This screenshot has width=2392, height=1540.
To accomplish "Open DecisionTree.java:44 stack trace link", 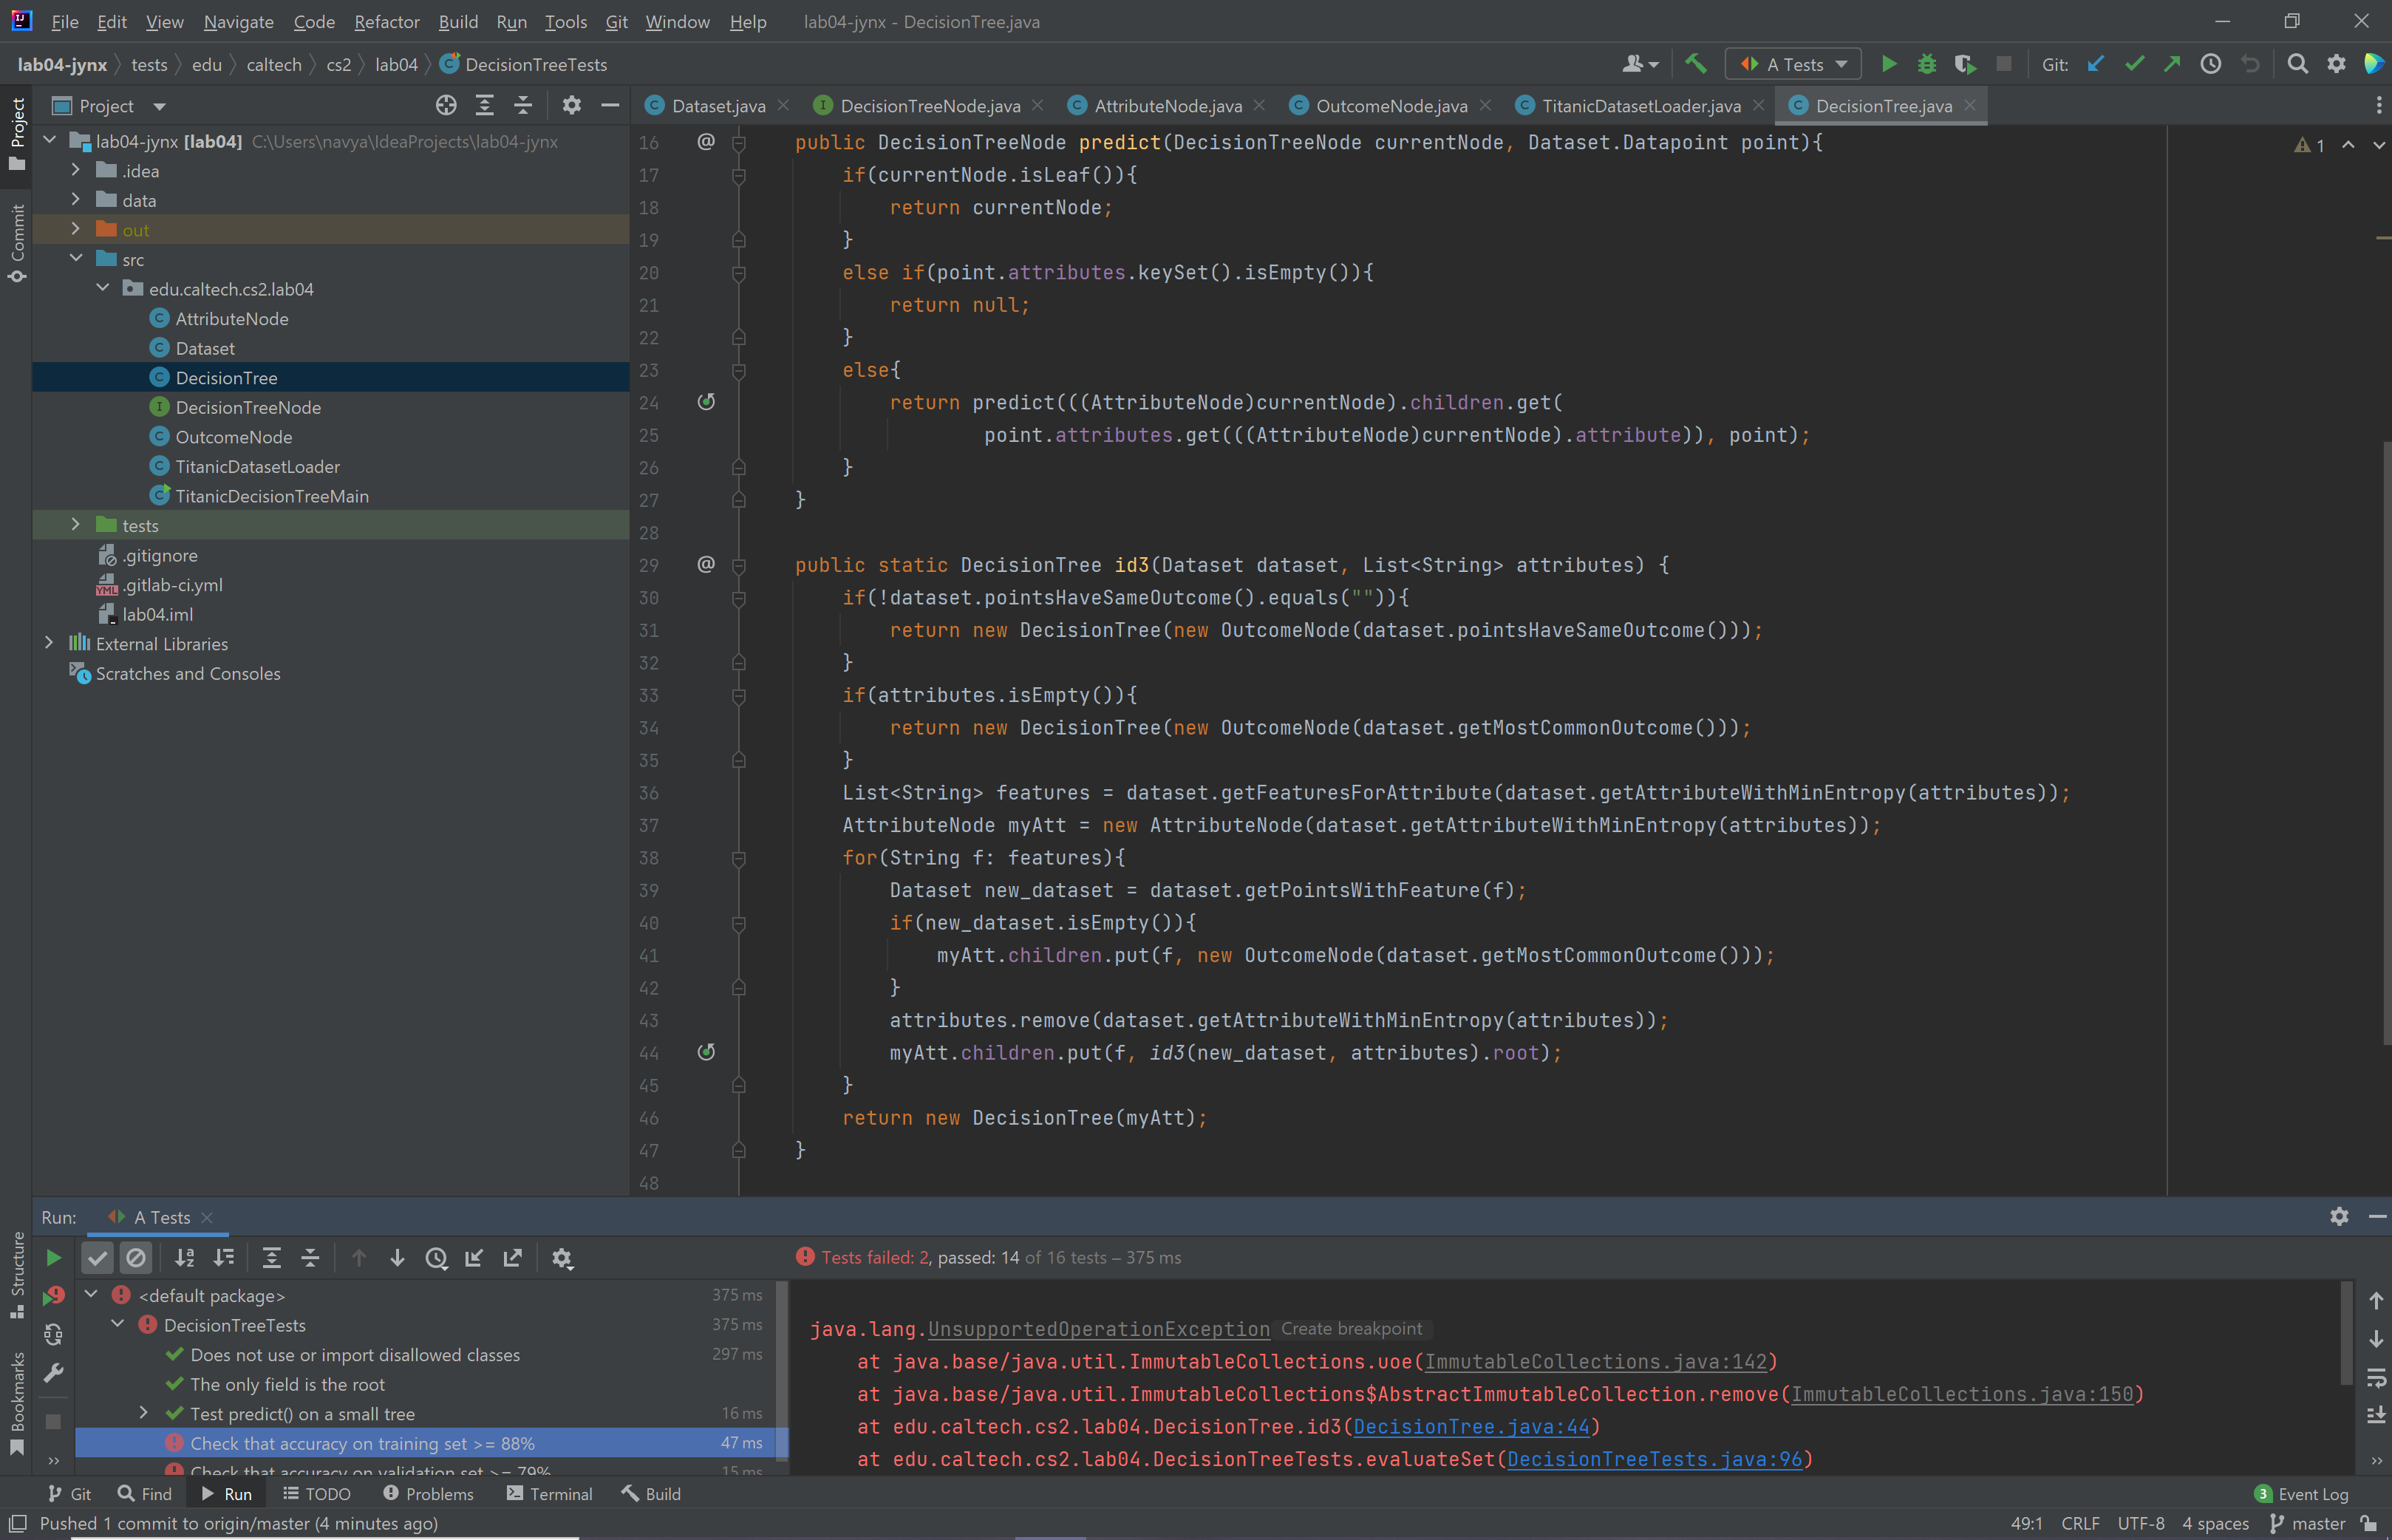I will [x=1471, y=1426].
